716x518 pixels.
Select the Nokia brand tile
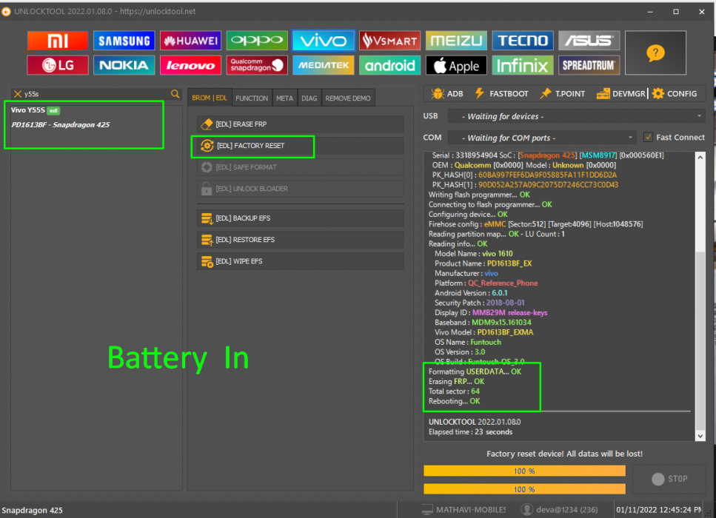click(x=124, y=65)
